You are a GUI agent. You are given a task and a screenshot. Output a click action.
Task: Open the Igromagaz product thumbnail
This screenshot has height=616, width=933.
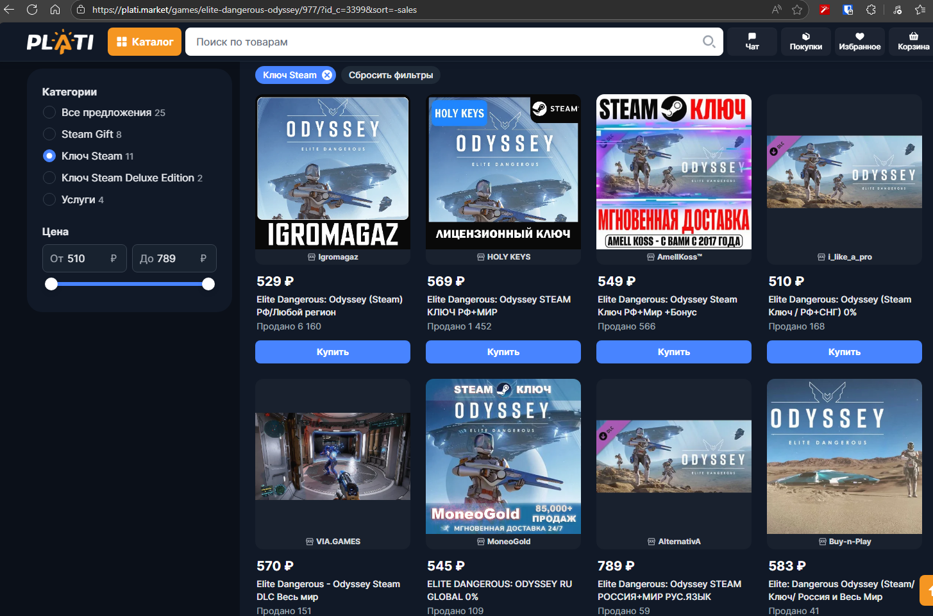click(333, 172)
